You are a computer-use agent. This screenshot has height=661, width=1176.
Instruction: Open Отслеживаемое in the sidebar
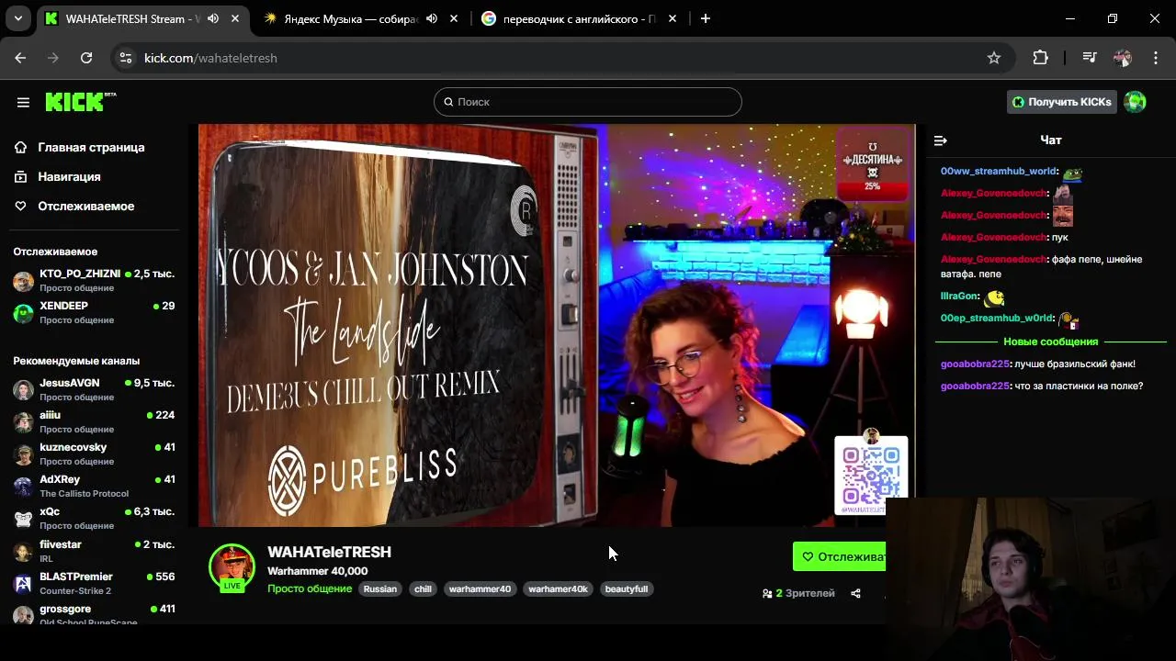coord(85,206)
